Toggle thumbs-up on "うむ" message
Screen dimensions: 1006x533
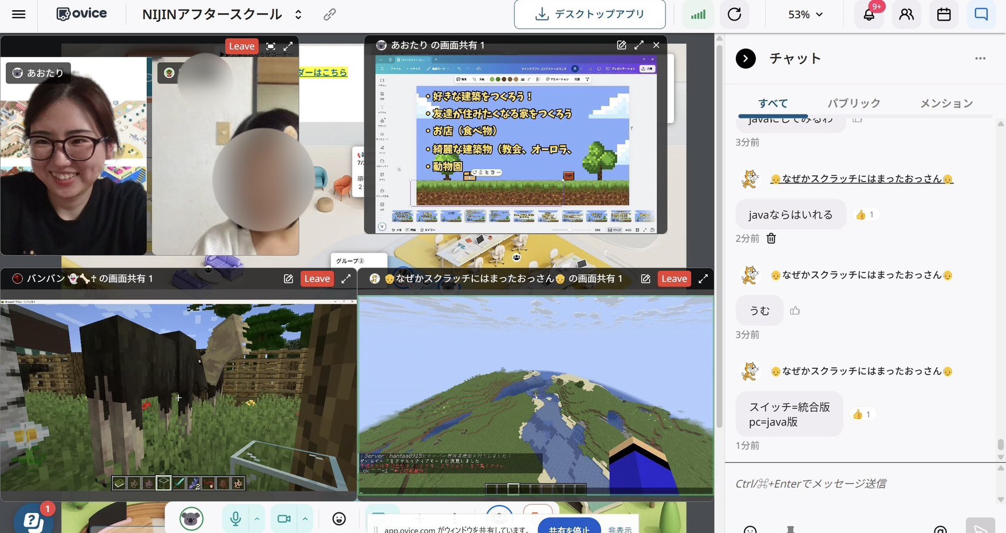click(795, 311)
